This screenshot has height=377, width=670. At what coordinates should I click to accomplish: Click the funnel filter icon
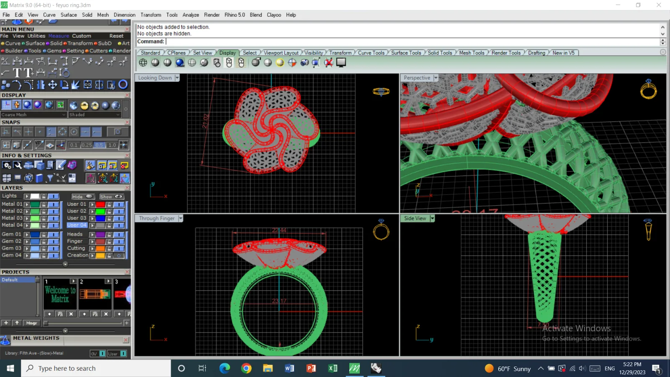50,178
